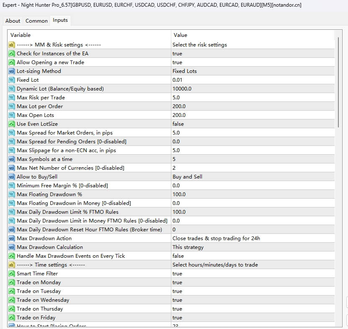Click the icon beside Lot-sizing Method
The height and width of the screenshot is (329, 348).
pyautogui.click(x=12, y=71)
